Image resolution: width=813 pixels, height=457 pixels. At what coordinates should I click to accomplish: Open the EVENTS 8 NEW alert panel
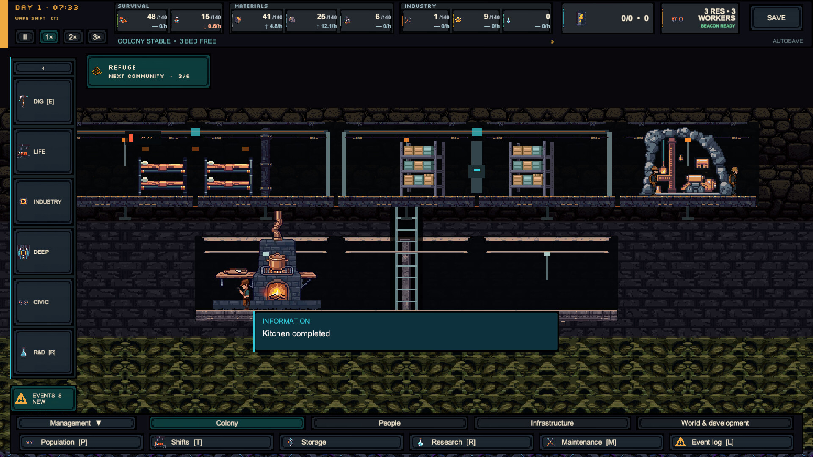pos(43,399)
